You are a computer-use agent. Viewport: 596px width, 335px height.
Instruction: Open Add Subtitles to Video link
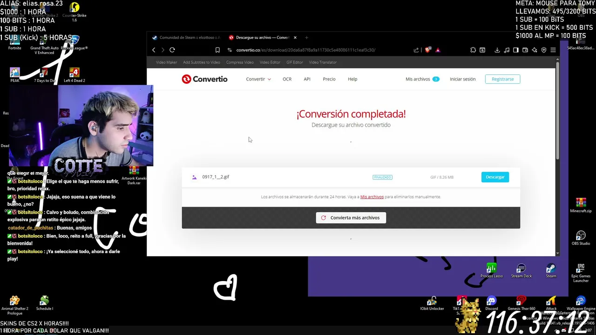(202, 62)
